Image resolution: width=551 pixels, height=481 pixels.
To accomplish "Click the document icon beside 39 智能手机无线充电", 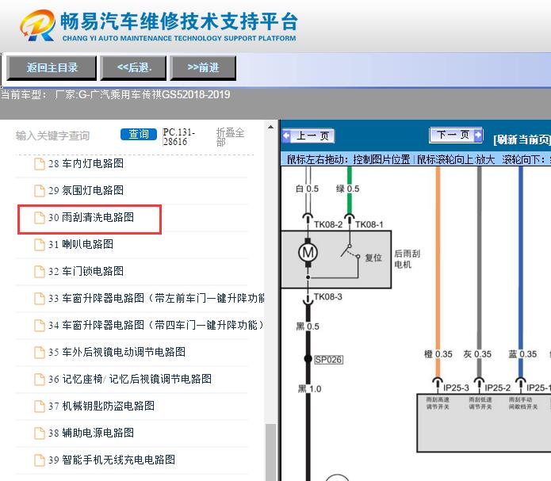I will coord(40,460).
